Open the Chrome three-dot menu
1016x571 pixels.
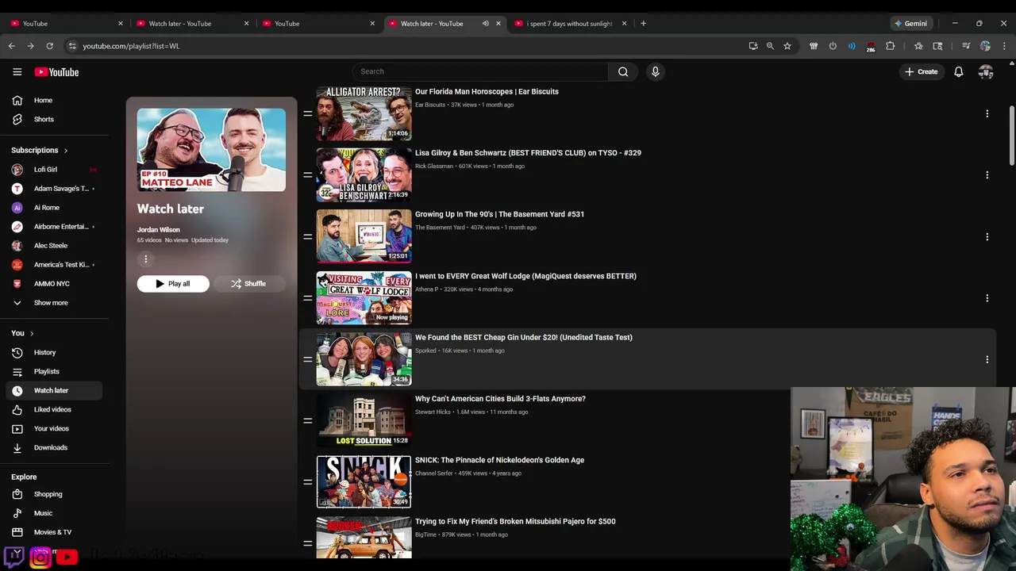(x=1004, y=46)
